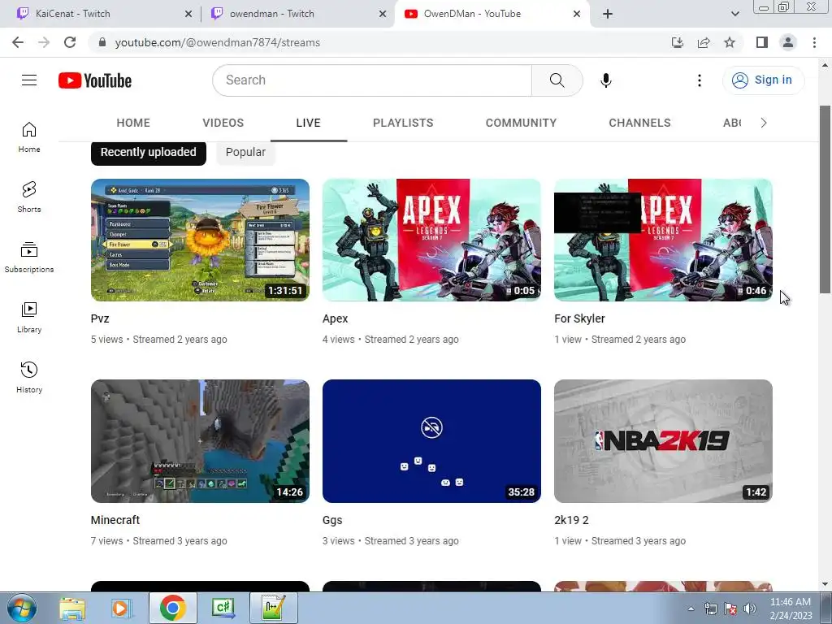Open the C# taskbar application icon
The image size is (832, 624).
[x=223, y=608]
